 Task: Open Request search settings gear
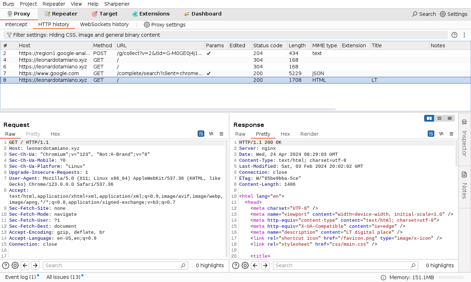coord(15,265)
